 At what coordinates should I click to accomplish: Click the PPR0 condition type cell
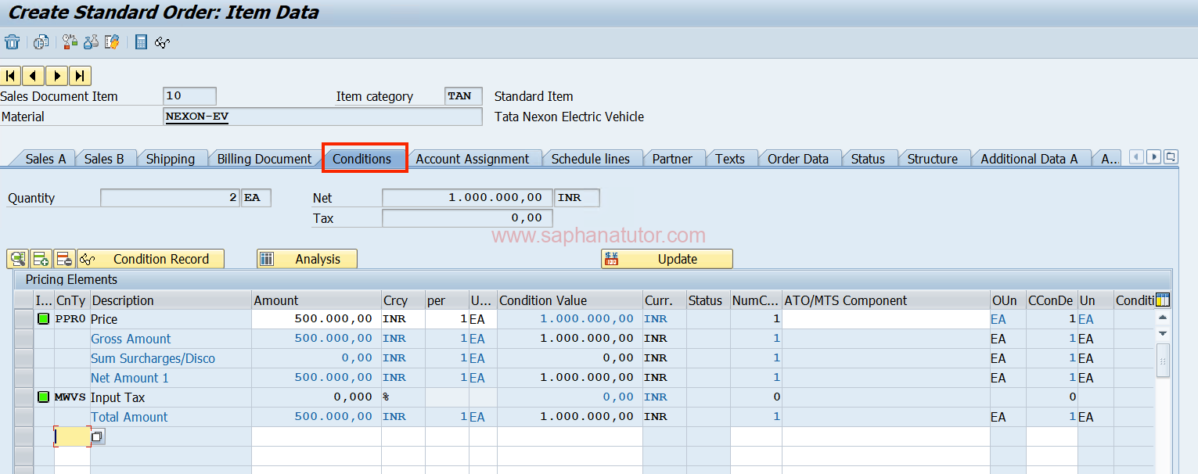[x=70, y=319]
